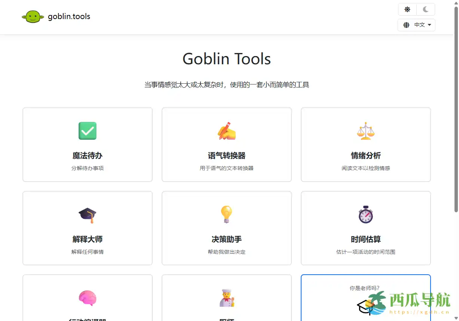Click the 解释大师 graduation cap icon
The image size is (459, 321).
pos(87,214)
